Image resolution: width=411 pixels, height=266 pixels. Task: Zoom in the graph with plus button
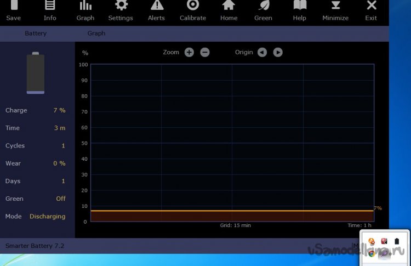tap(189, 53)
